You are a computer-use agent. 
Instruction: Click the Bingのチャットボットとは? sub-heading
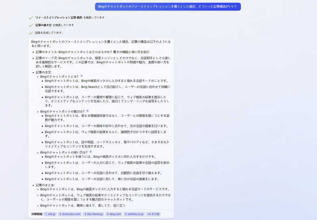point(59,76)
